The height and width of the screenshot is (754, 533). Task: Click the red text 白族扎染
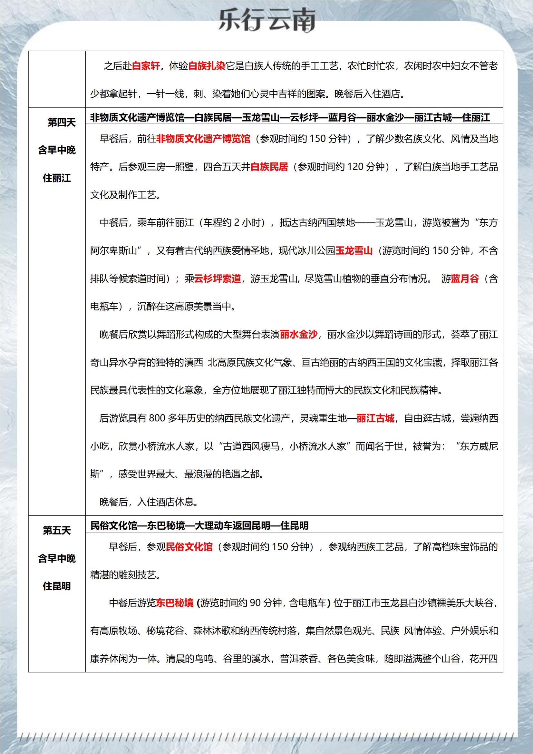coord(207,66)
